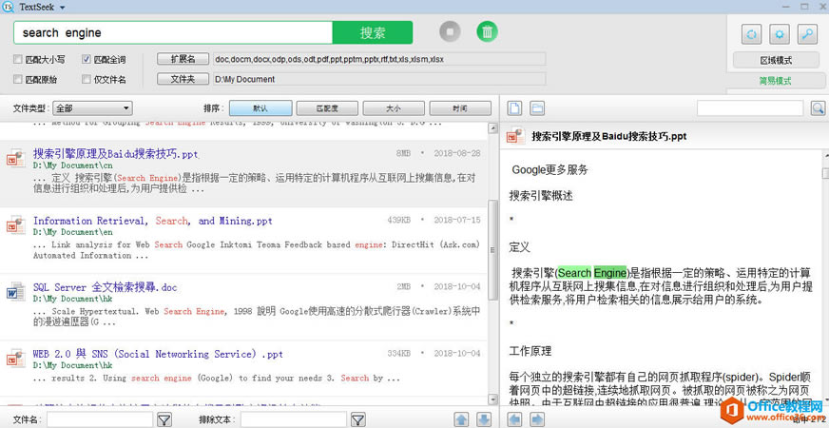The image size is (829, 428).
Task: Open 搜索引擎原理及Baidu搜索技巧.ppt result link
Action: click(116, 154)
